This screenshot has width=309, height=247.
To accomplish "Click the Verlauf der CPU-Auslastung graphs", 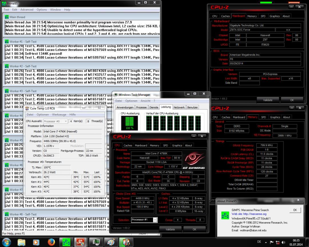I will point(173,123).
